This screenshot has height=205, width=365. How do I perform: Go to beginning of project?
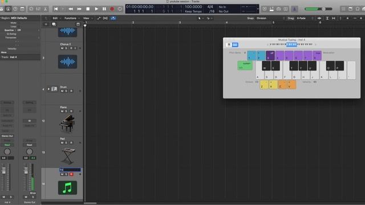[x=56, y=9]
